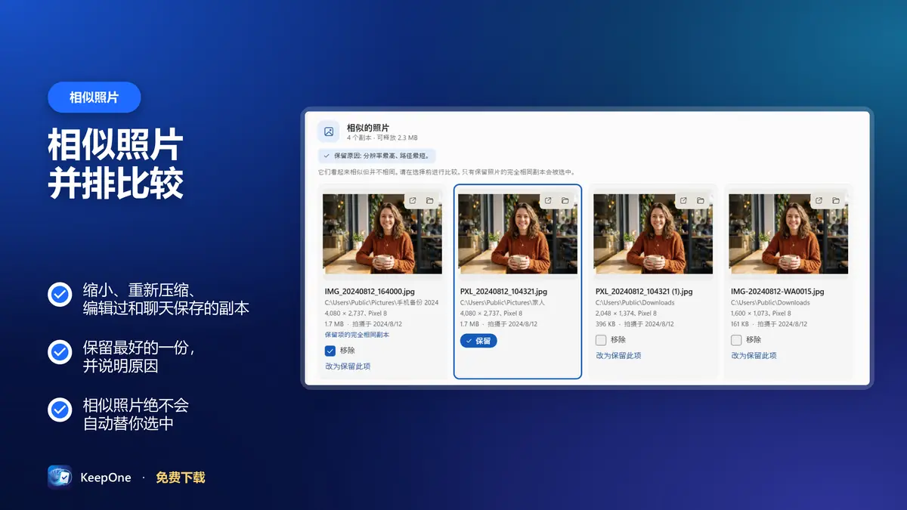Select the PXL_20240812_104321.jpg photo thumbnail
Screen dimensions: 907x510
(518, 234)
